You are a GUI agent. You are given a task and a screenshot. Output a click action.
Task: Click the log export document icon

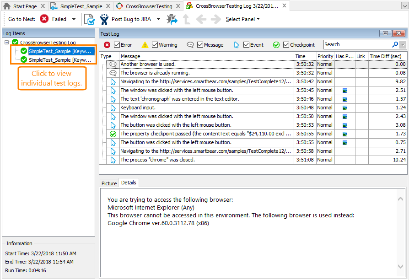tap(90, 19)
